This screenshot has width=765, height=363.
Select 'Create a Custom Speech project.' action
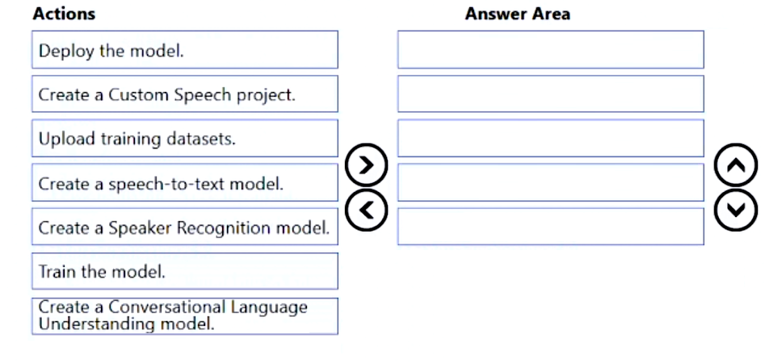click(x=185, y=94)
